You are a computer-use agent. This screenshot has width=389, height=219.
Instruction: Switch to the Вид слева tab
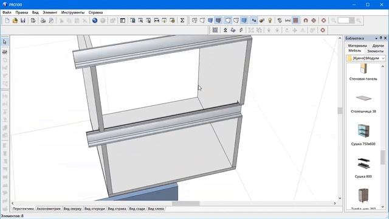[x=156, y=209]
